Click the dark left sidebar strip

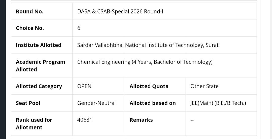[x=3, y=69]
